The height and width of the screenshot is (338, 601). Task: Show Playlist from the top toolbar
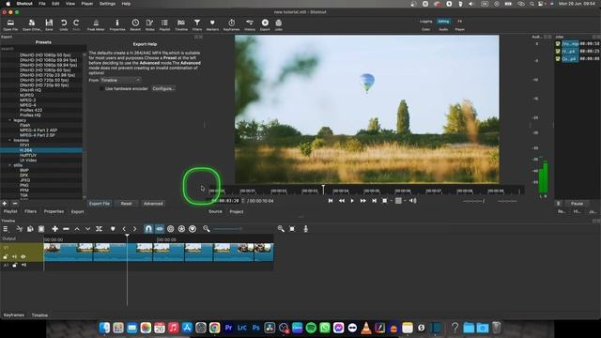(x=164, y=25)
